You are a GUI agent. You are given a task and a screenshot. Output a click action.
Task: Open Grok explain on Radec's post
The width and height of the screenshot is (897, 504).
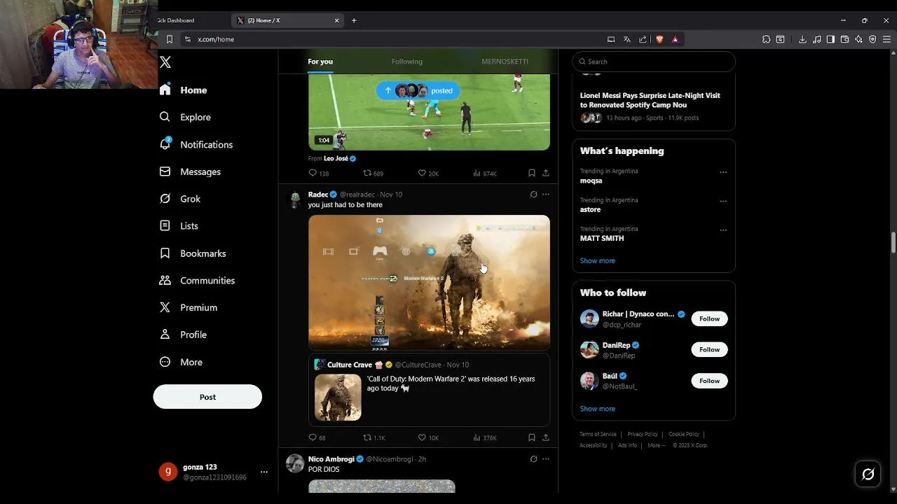(533, 195)
